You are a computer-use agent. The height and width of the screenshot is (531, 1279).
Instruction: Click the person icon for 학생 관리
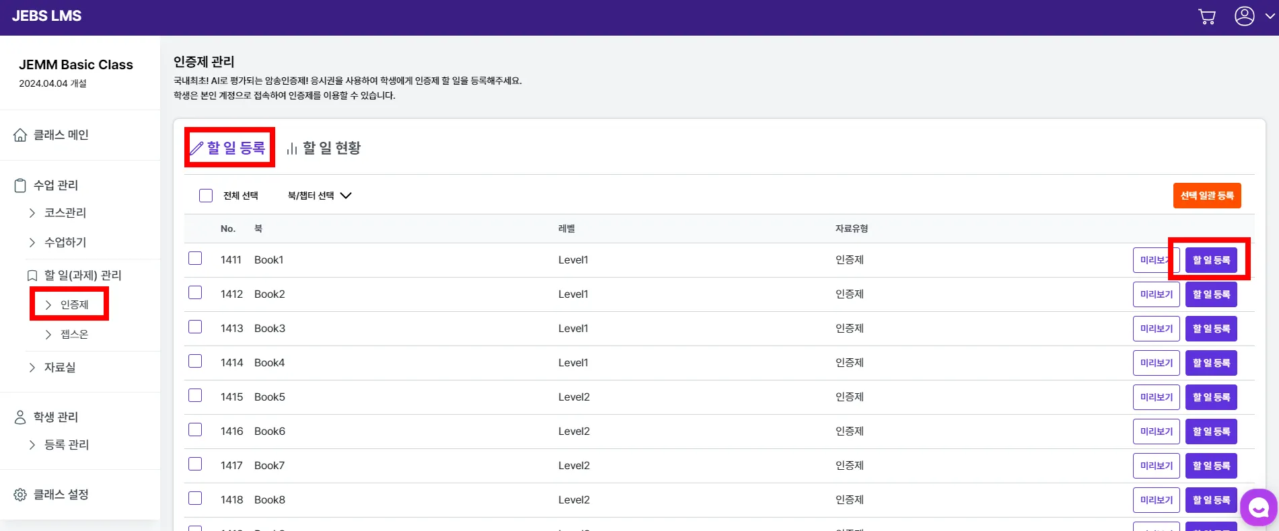[x=20, y=417]
